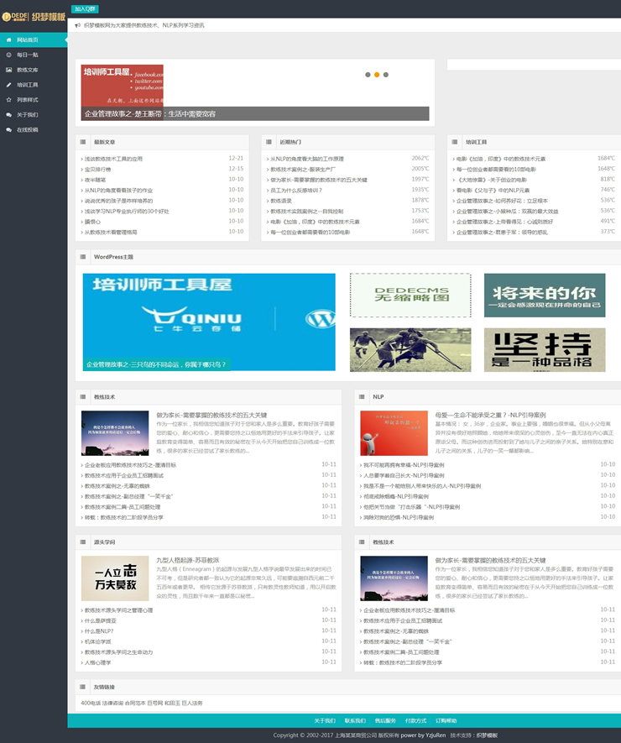The width and height of the screenshot is (621, 743).
Task: Click the 加入Q群 button
Action: (x=84, y=9)
